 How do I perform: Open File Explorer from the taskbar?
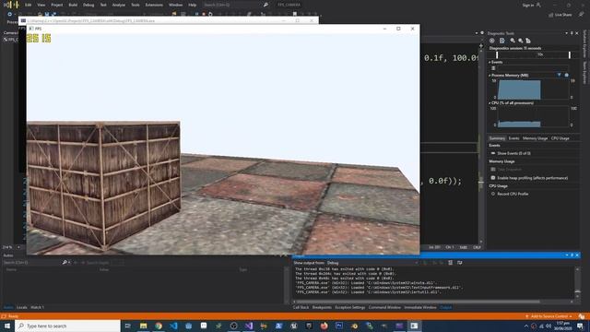pos(144,326)
